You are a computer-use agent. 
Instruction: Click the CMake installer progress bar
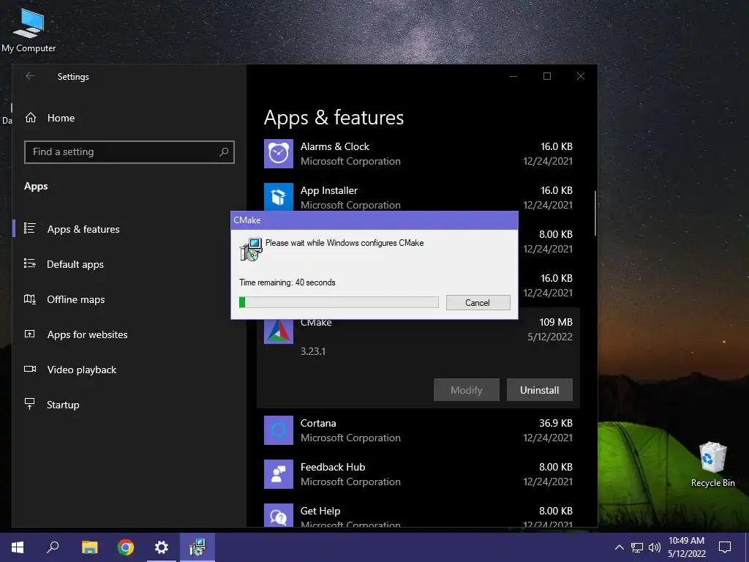coord(339,302)
